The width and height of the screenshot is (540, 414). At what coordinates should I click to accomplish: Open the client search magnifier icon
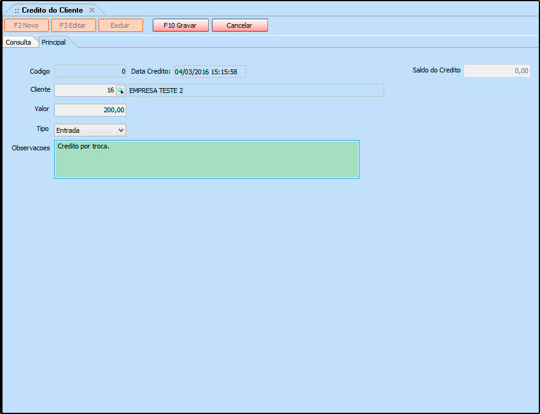[x=121, y=91]
